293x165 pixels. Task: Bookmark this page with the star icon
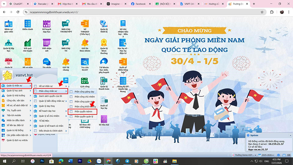click(262, 12)
